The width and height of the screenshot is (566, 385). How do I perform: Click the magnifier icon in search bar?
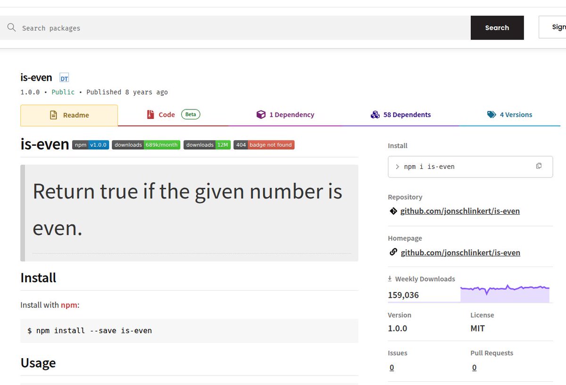pyautogui.click(x=11, y=28)
